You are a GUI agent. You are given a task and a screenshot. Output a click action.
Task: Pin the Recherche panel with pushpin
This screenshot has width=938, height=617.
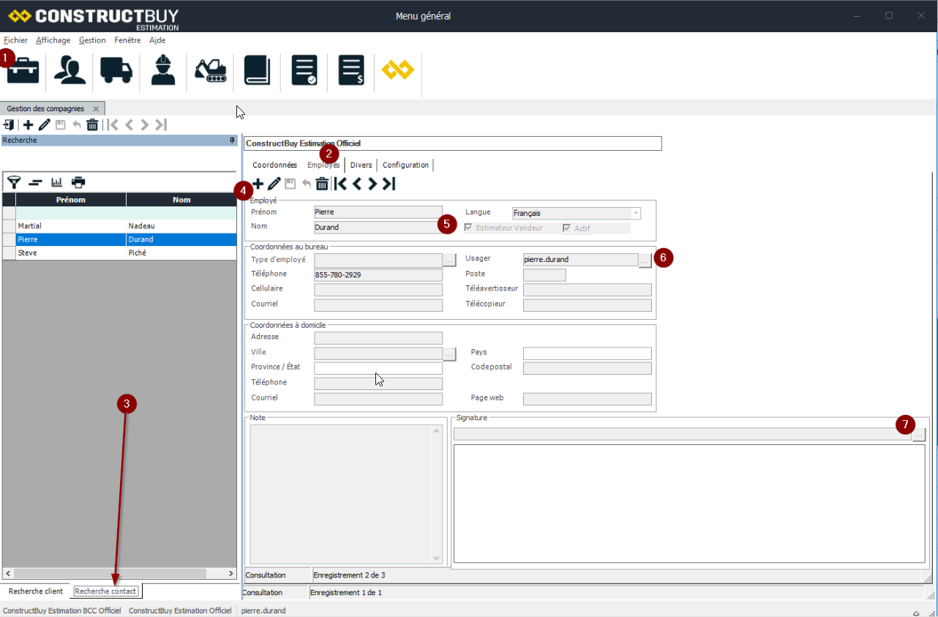(x=232, y=140)
